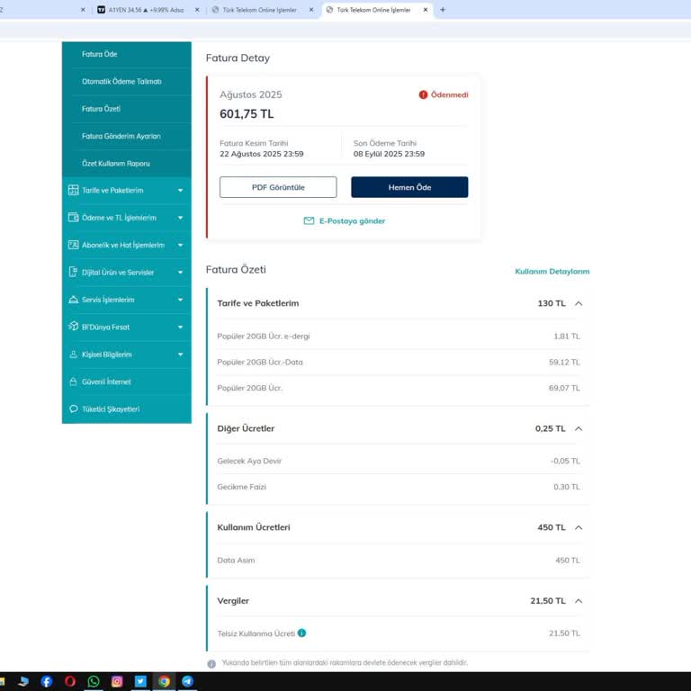Click the Popüler 20GB Ücr. e-dergi row
This screenshot has width=691, height=691.
click(x=399, y=337)
